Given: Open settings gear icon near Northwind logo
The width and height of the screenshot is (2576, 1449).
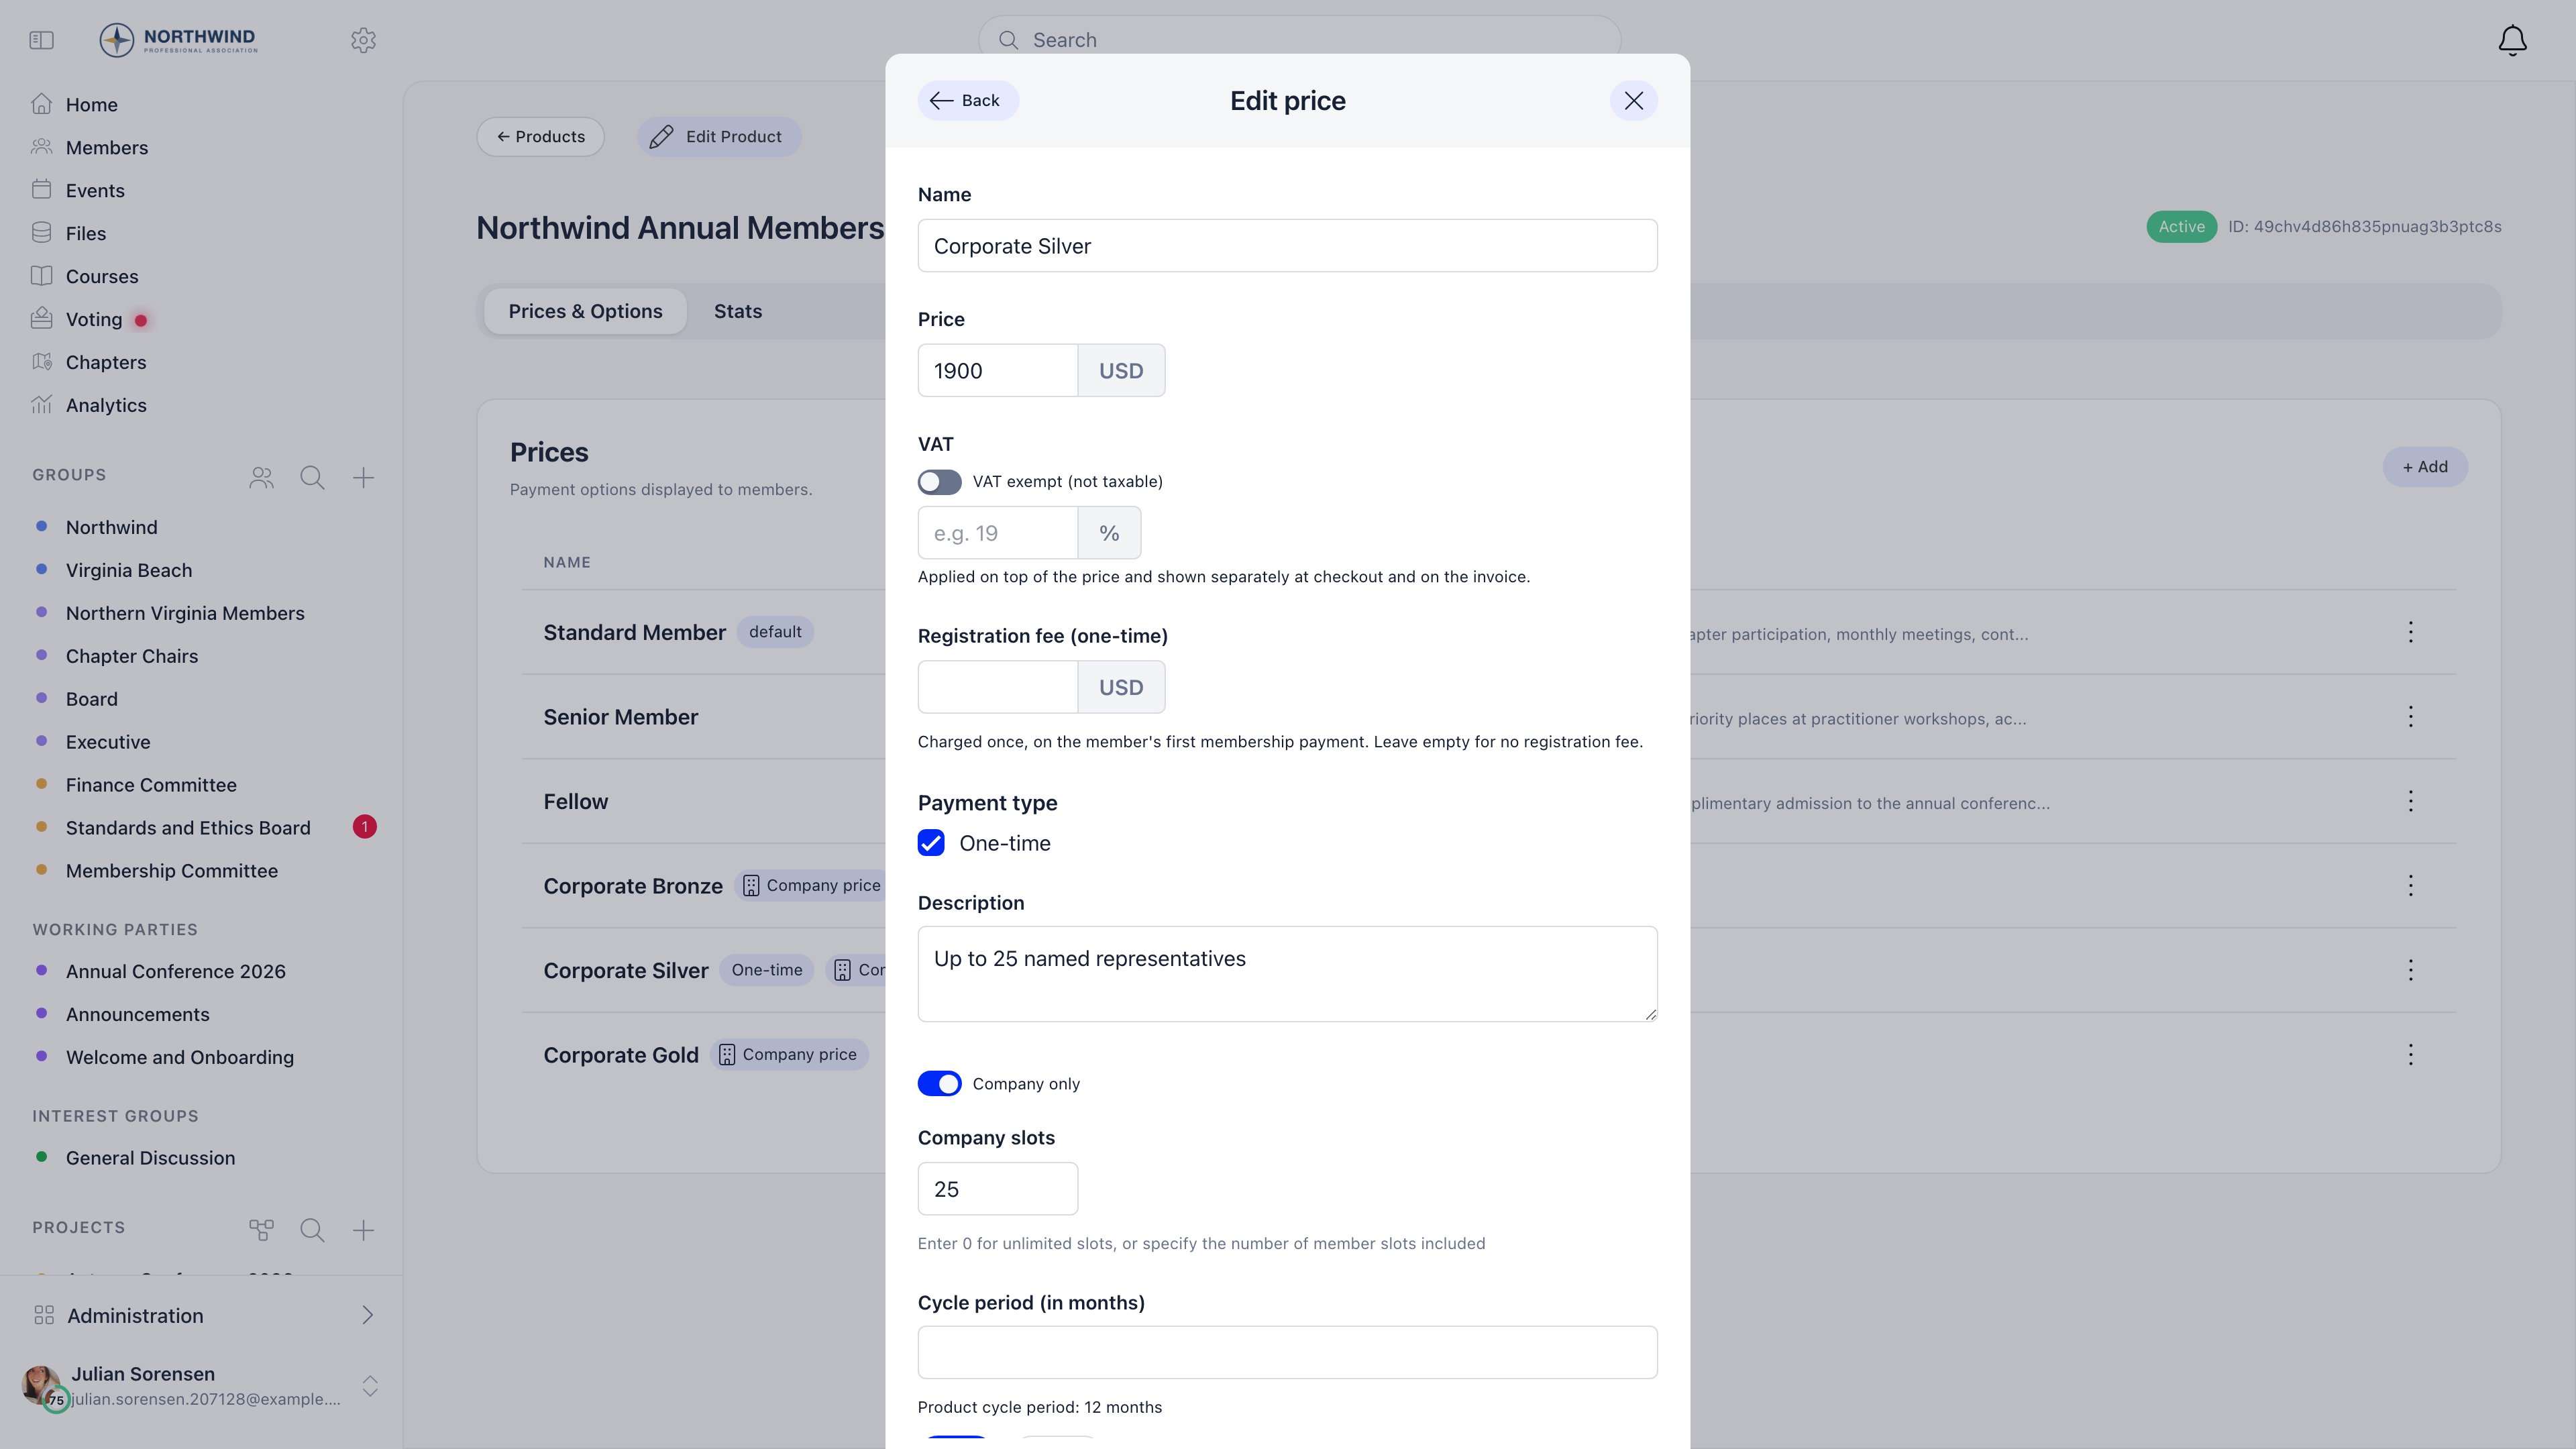Looking at the screenshot, I should tap(363, 40).
